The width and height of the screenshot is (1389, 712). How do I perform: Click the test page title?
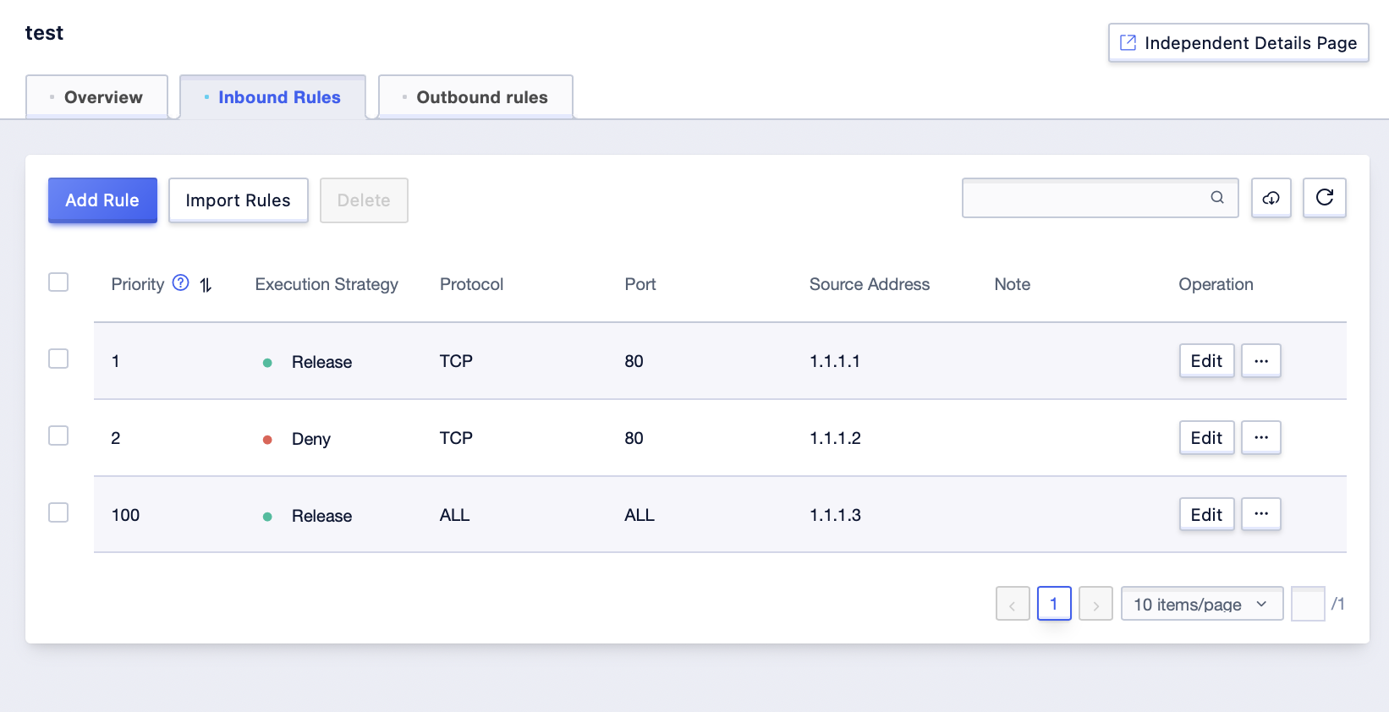(x=44, y=33)
